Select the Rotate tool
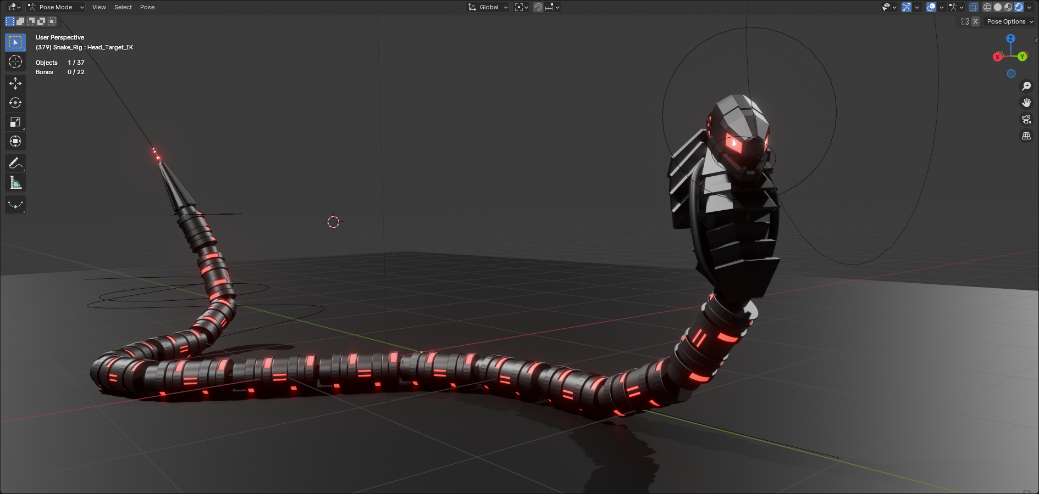Image resolution: width=1039 pixels, height=494 pixels. pyautogui.click(x=15, y=103)
